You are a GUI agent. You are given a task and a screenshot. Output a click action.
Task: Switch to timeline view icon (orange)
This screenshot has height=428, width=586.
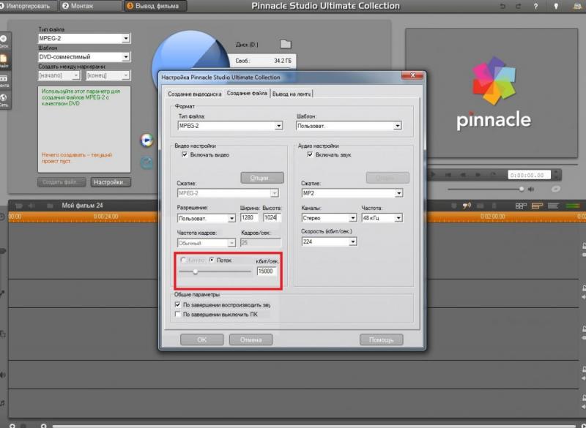point(537,206)
